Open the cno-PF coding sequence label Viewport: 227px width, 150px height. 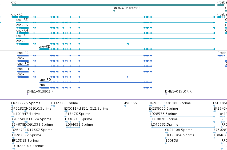click(23, 74)
